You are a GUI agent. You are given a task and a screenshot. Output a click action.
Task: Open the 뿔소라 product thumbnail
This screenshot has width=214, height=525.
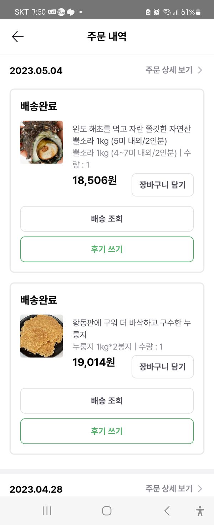point(42,142)
